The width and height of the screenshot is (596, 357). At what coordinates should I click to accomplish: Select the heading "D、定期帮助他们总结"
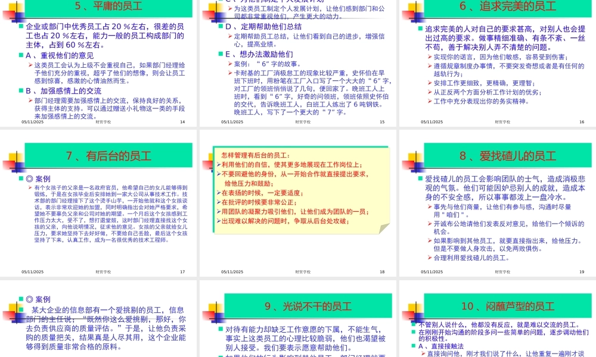263,27
